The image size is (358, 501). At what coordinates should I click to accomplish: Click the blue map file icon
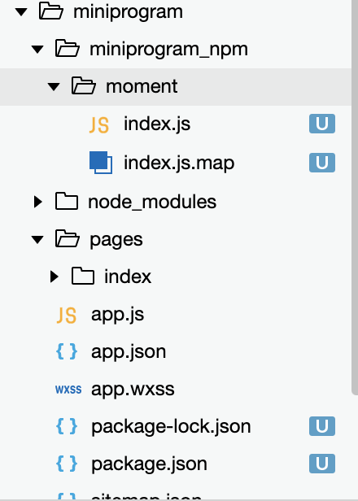click(101, 163)
